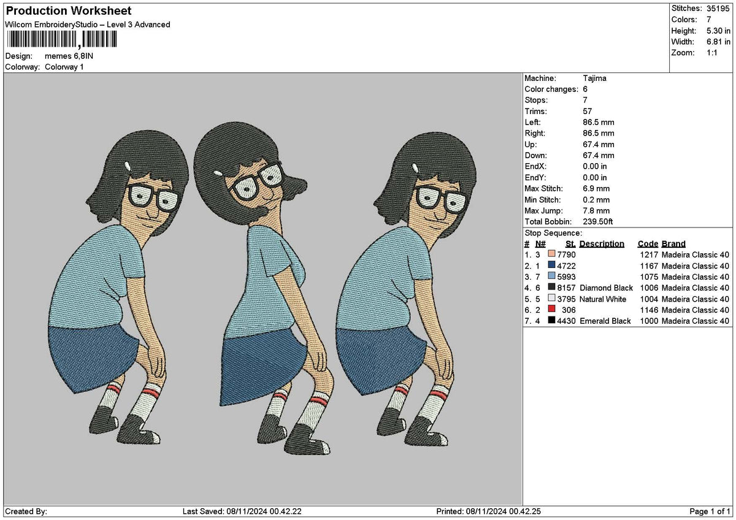
Task: Click the Max Jump value 7.8 mm
Action: pos(596,211)
